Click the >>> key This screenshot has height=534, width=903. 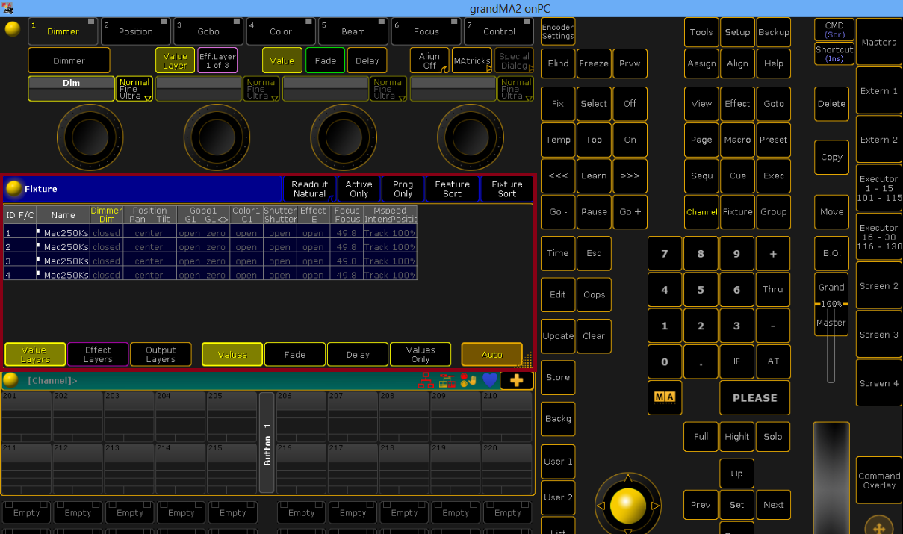click(x=630, y=176)
